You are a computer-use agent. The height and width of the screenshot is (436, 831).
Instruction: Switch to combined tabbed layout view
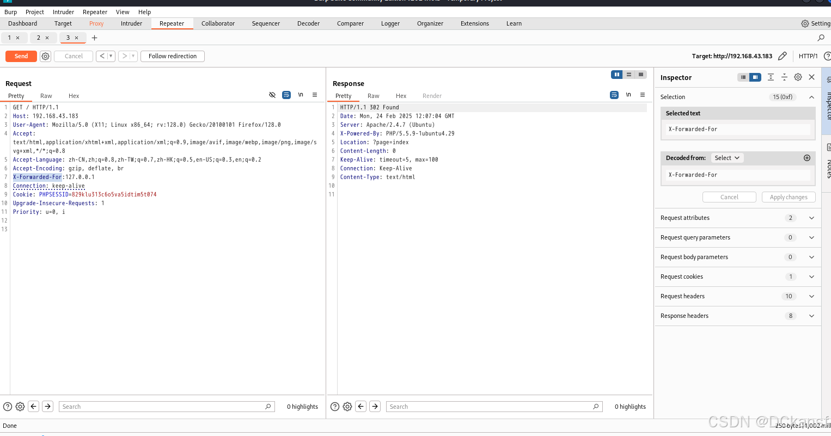tap(641, 75)
